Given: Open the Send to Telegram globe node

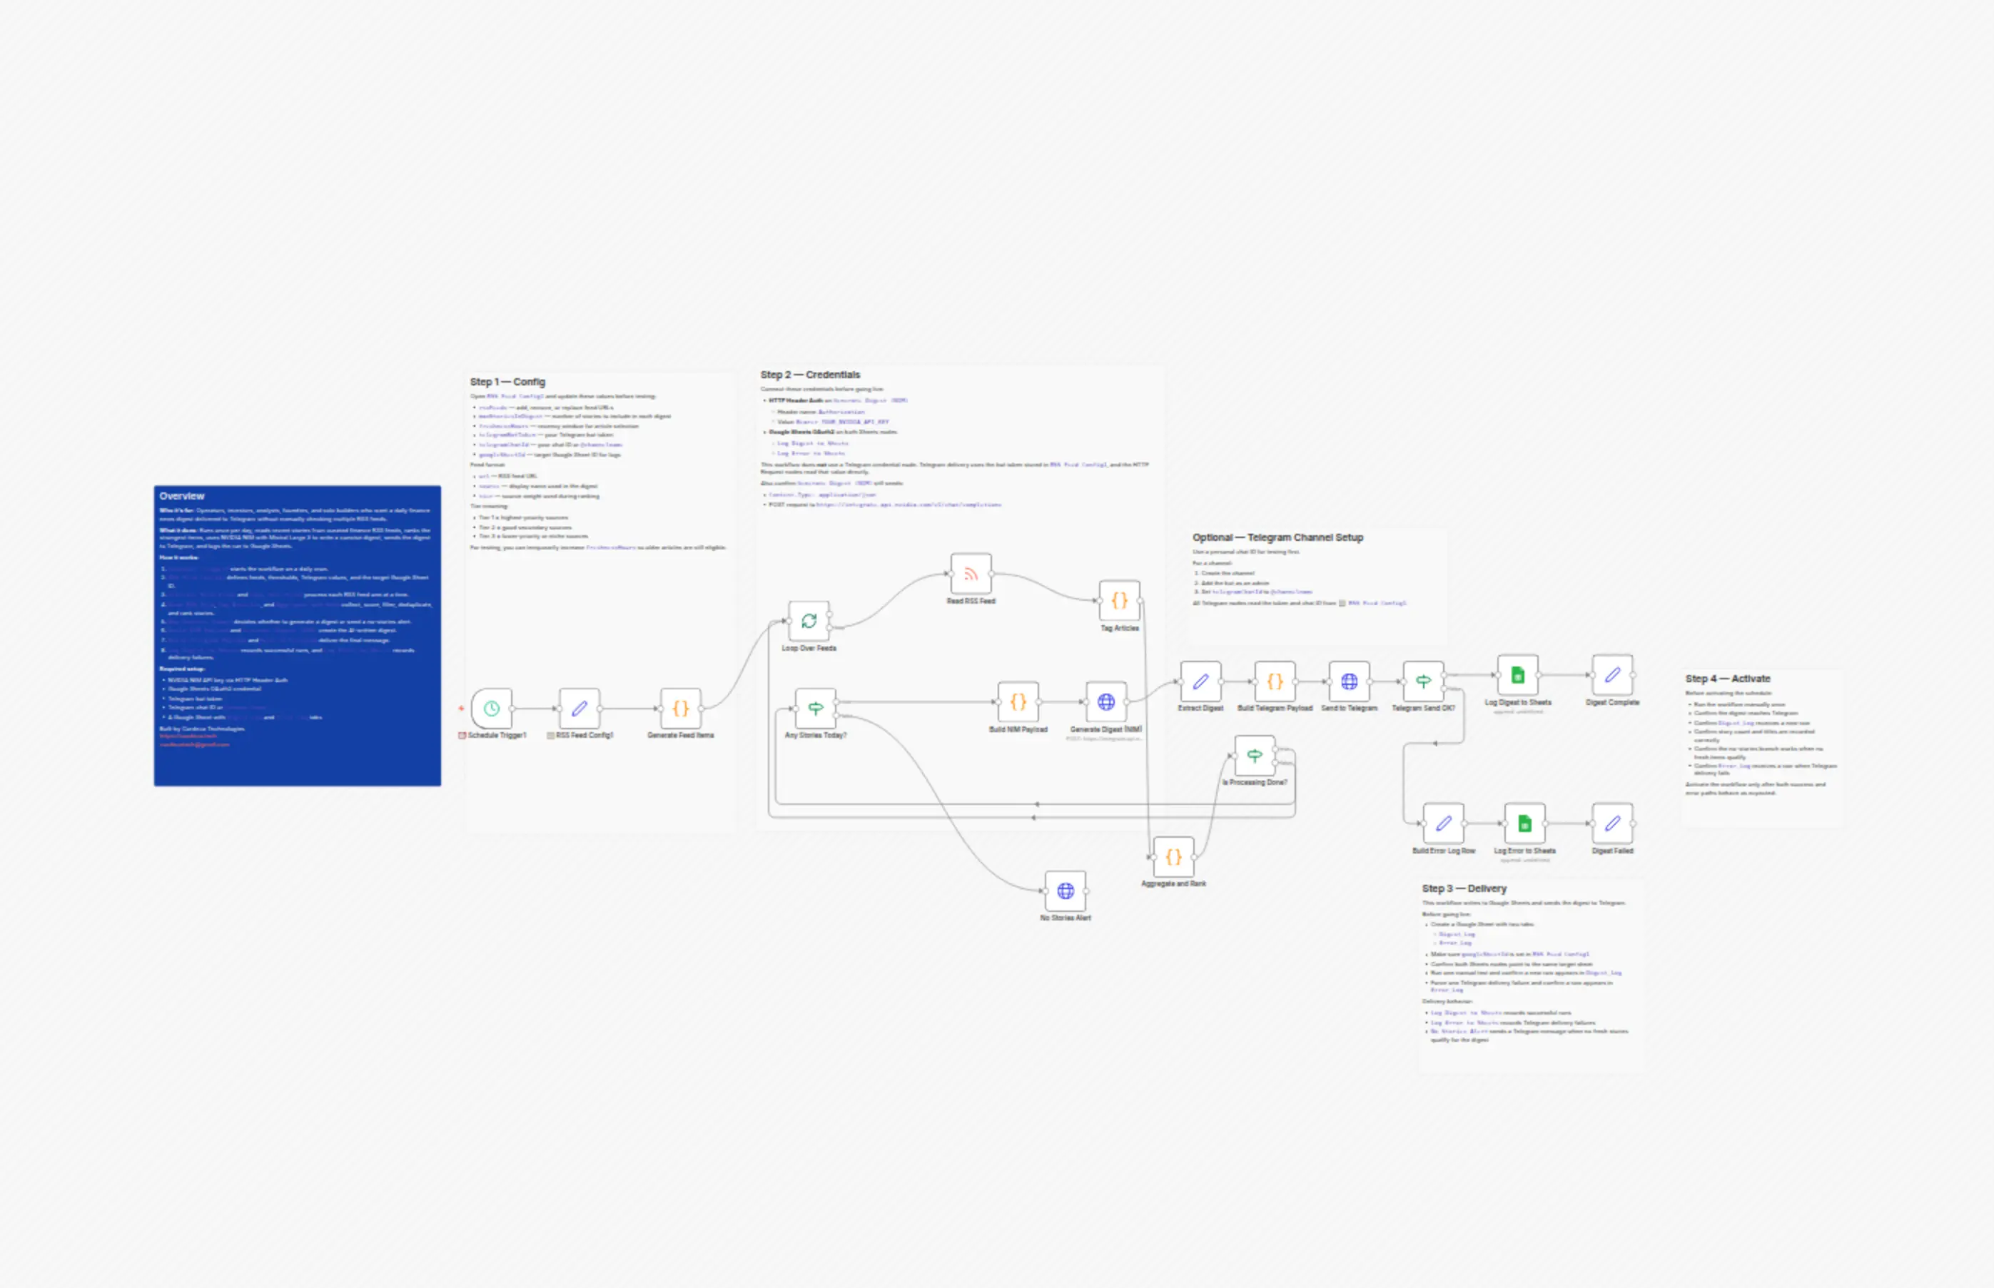Looking at the screenshot, I should coord(1349,681).
